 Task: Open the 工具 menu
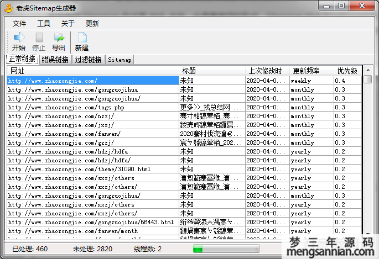(x=44, y=23)
